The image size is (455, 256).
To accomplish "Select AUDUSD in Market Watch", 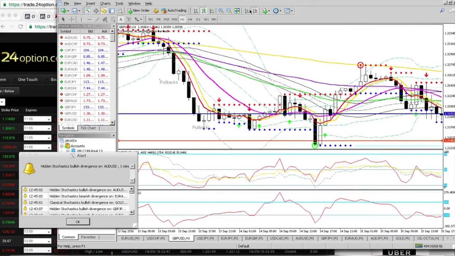I will (84, 38).
